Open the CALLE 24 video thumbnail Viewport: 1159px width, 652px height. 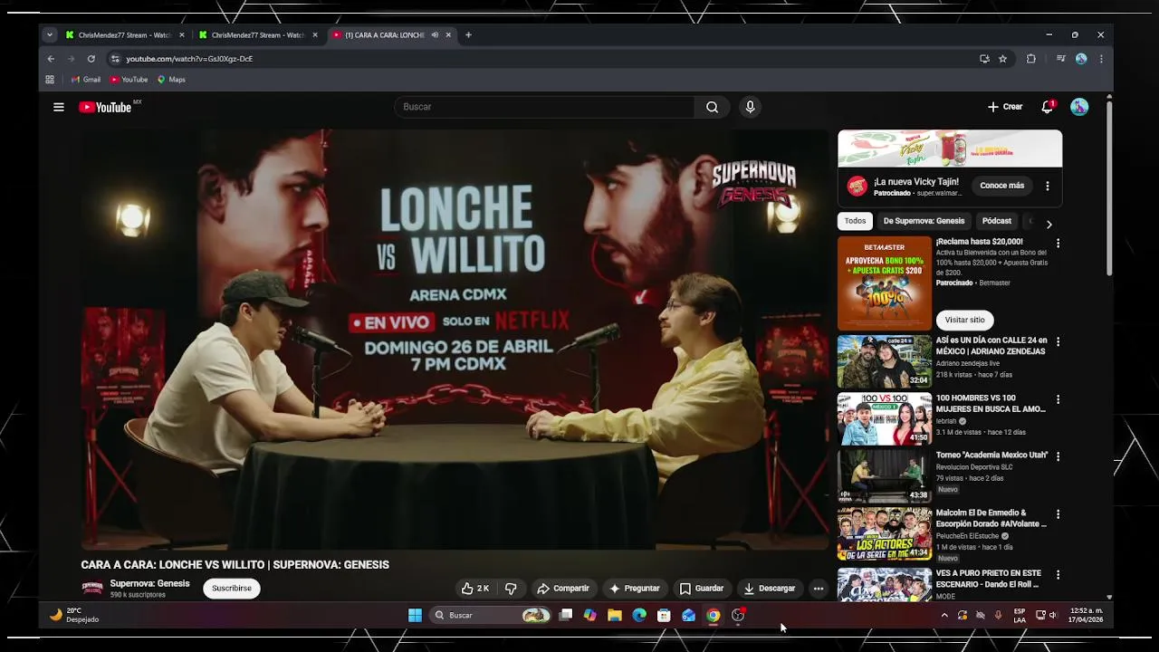(x=885, y=361)
